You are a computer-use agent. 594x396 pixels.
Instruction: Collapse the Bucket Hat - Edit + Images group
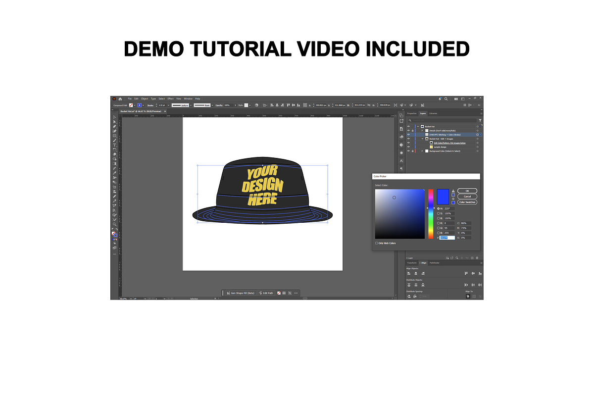pyautogui.click(x=422, y=139)
